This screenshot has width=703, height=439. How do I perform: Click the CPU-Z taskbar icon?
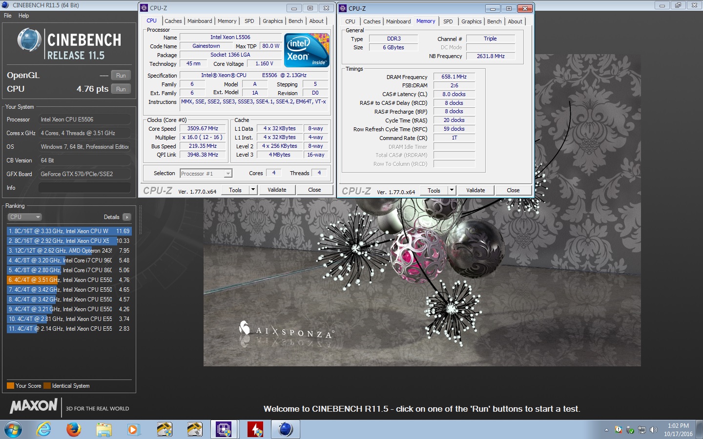[x=224, y=429]
